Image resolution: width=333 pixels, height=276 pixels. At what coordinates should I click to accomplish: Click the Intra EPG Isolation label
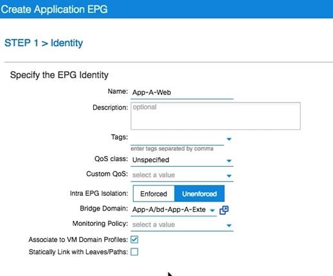pyautogui.click(x=99, y=193)
